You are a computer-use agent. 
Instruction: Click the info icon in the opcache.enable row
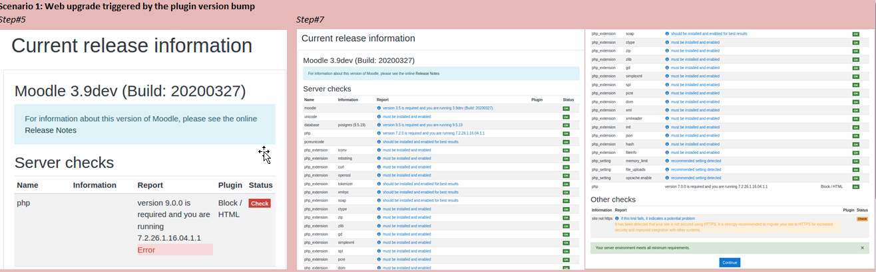click(x=667, y=178)
